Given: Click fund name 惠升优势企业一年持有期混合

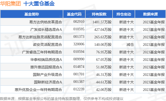Looking at the screenshot, I should (38, 90).
